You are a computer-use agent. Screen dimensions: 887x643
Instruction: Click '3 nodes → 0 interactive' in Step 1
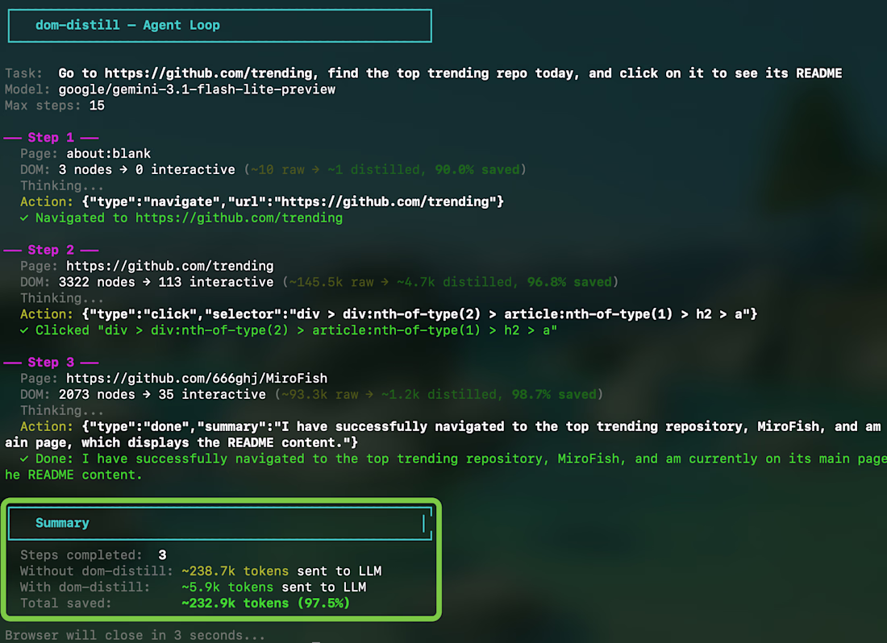pos(147,169)
